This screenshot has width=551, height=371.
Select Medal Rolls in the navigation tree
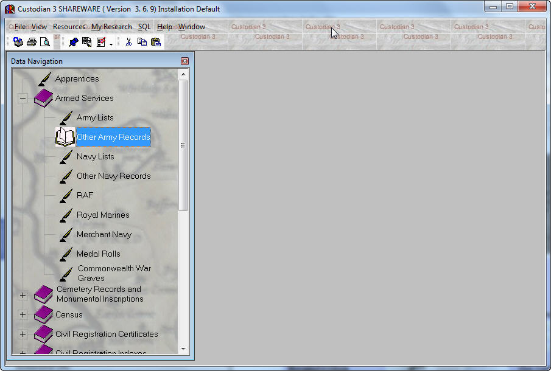[x=98, y=254]
